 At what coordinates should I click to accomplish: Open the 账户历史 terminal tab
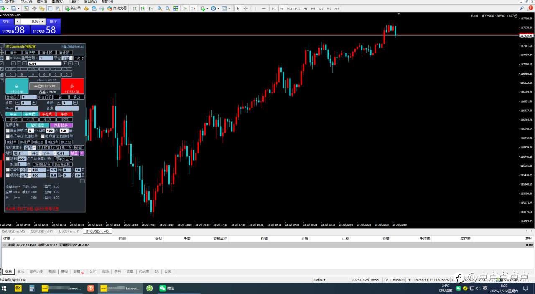pos(36,271)
